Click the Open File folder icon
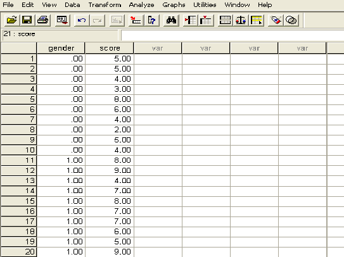The width and height of the screenshot is (344, 257). [11, 20]
